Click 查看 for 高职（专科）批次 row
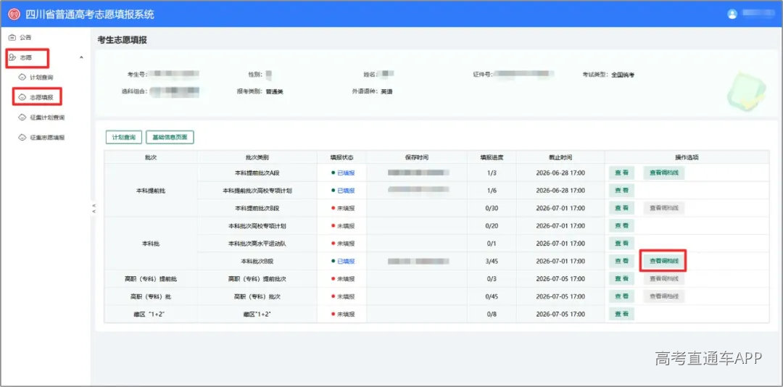The height and width of the screenshot is (387, 783). (622, 296)
